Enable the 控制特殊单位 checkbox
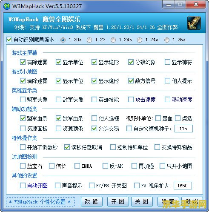The width and height of the screenshot is (209, 212). tap(113, 147)
